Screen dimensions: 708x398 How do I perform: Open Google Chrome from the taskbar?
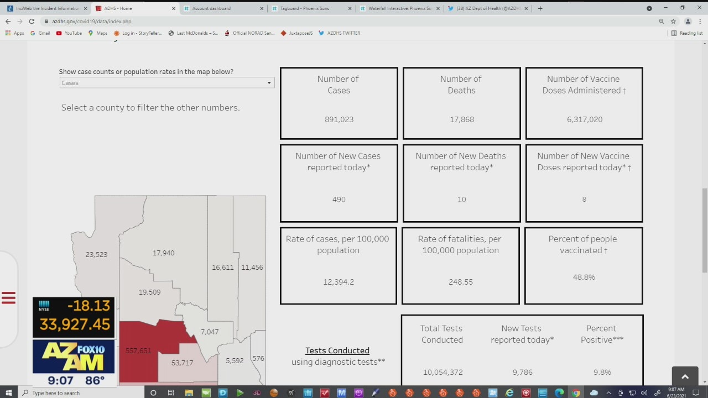coord(576,392)
